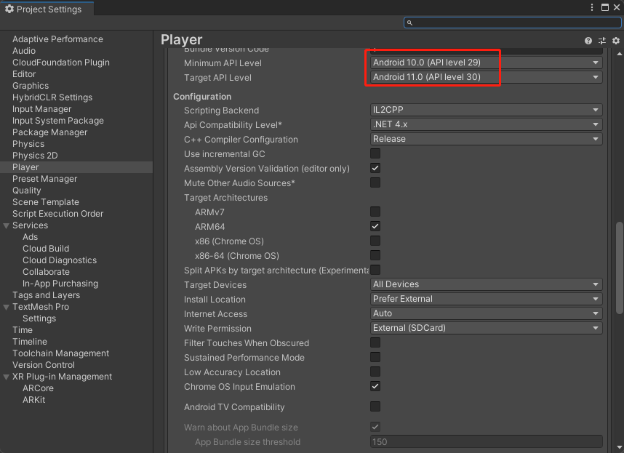
Task: Open the Minimum API Level dropdown
Action: coord(486,63)
